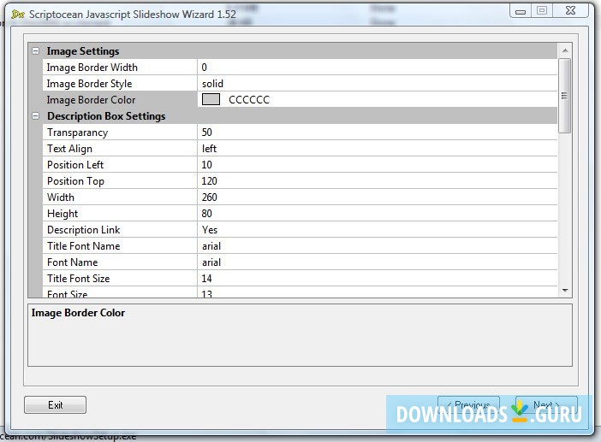Screen dimensions: 601x442
Task: Click the scrollbar down arrow
Action: point(565,291)
